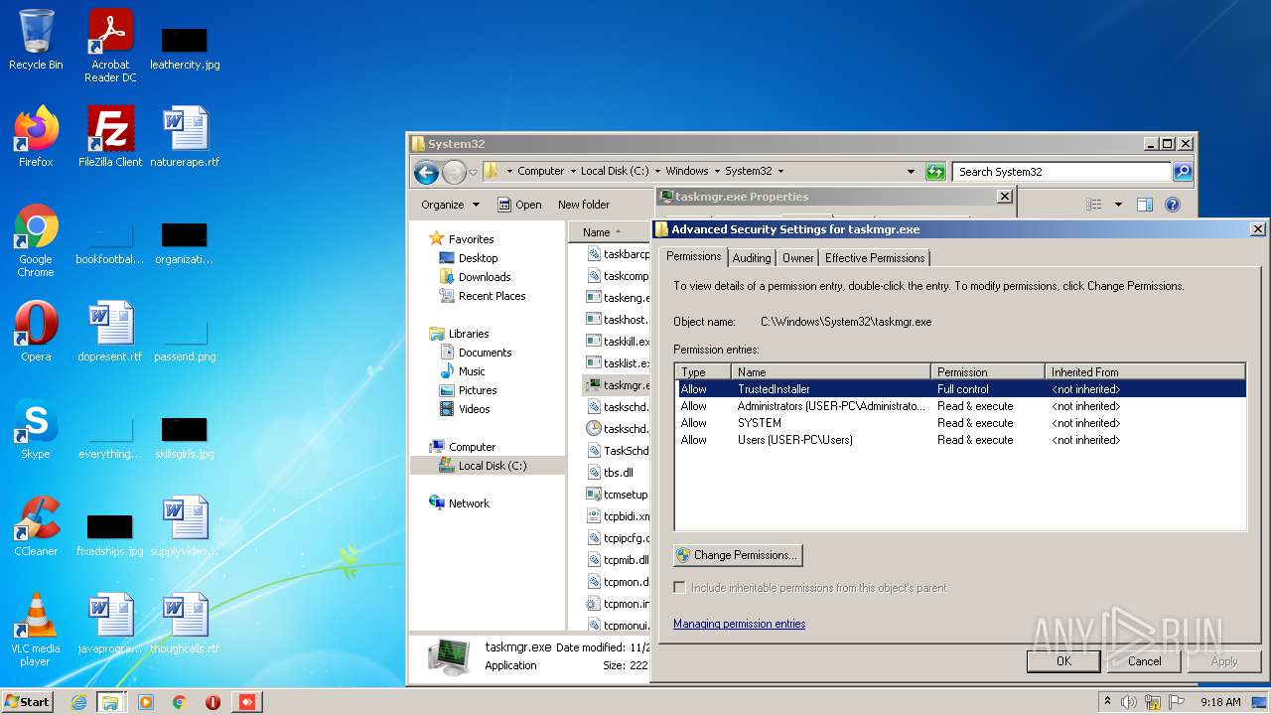Image resolution: width=1271 pixels, height=715 pixels.
Task: Click the taskbar clock showing 9:18 AM
Action: [1220, 702]
